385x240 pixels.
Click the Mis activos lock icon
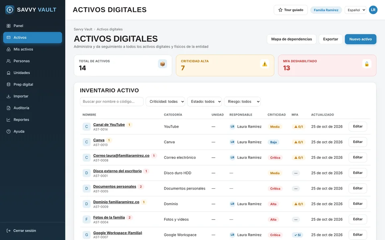[8, 49]
